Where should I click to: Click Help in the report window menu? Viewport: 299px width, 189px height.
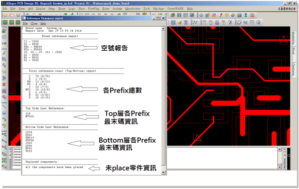point(43,23)
